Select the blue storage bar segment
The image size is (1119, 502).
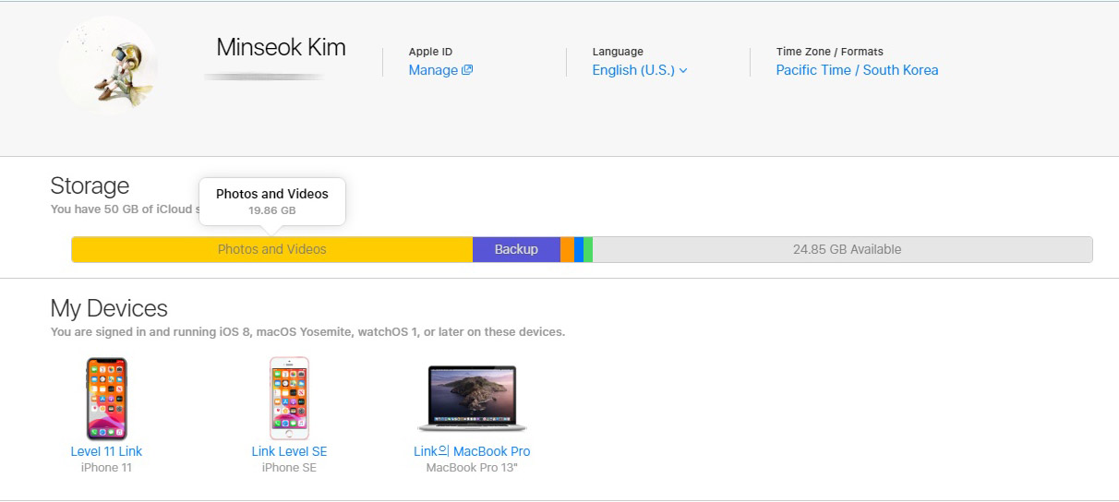point(579,249)
